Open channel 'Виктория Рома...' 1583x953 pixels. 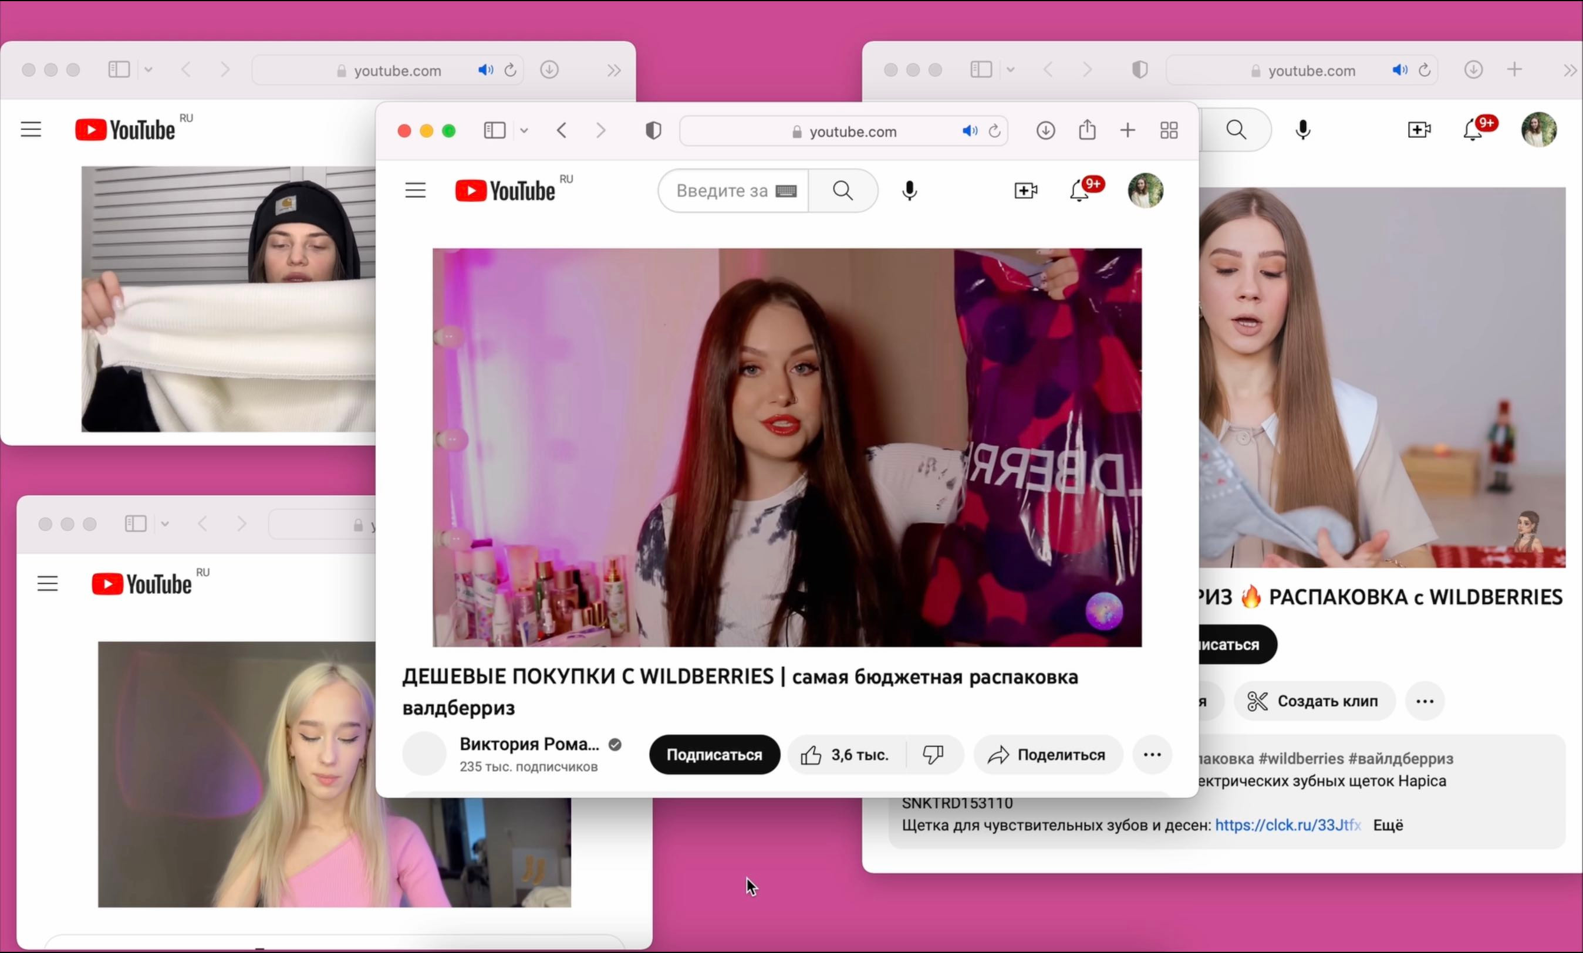click(x=530, y=744)
